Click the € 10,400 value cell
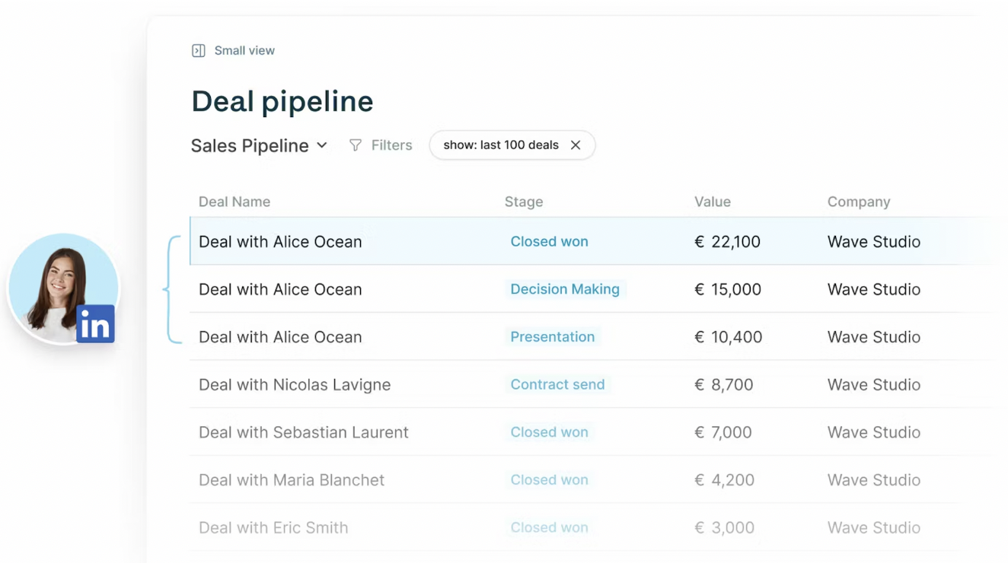The height and width of the screenshot is (563, 1008). (x=728, y=337)
